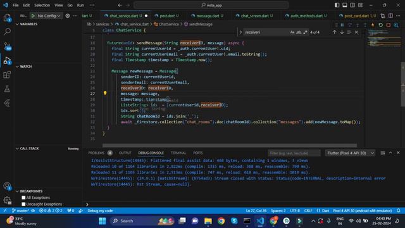Go to next find match arrow

[342, 32]
